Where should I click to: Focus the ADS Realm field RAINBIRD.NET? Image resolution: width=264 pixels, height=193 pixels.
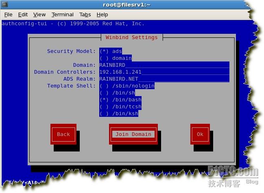(164, 79)
